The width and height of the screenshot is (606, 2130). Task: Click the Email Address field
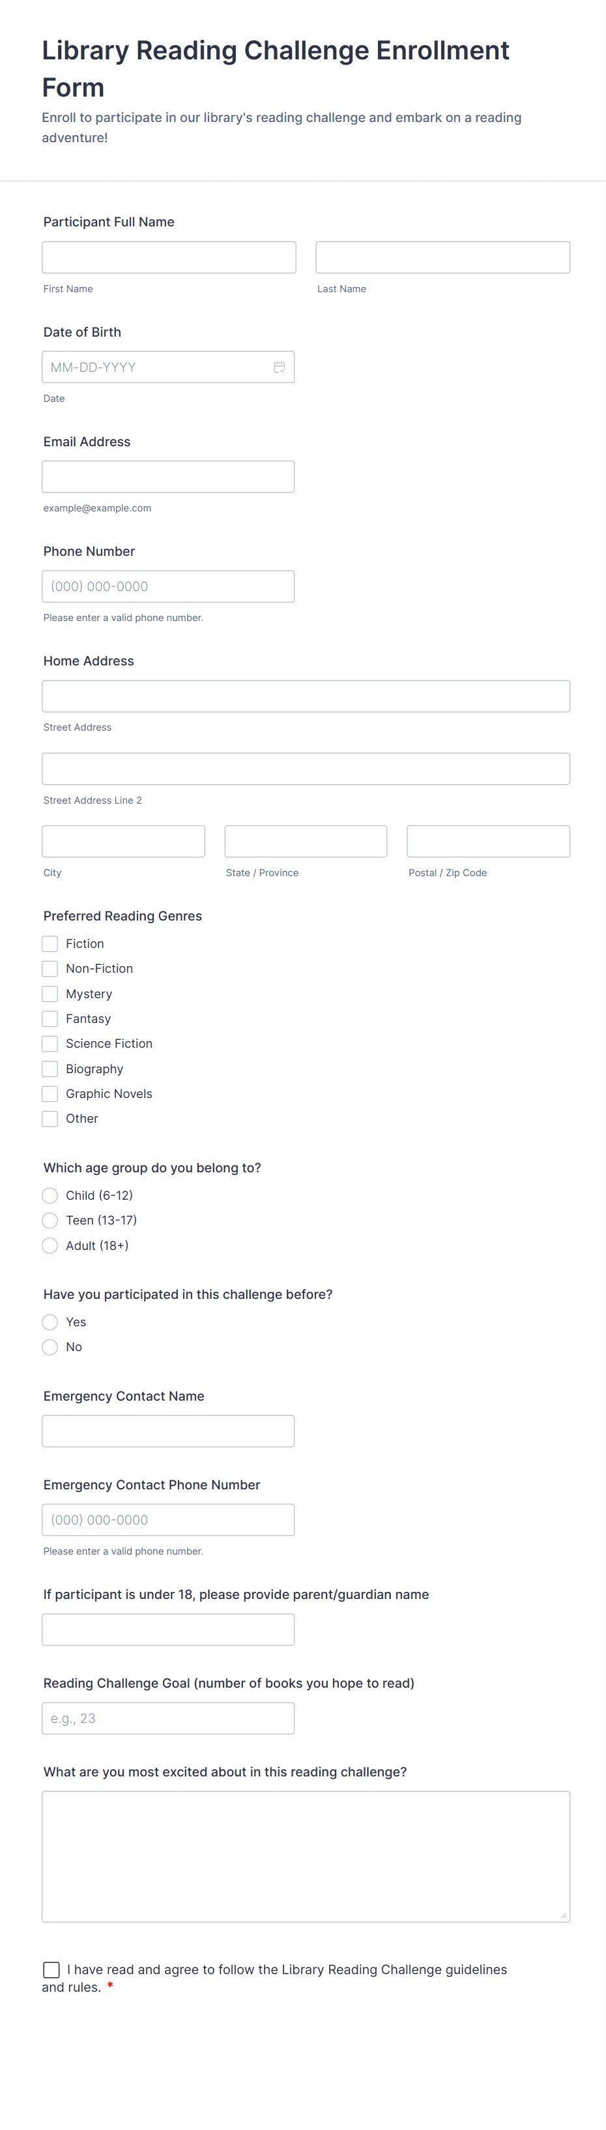pyautogui.click(x=168, y=477)
